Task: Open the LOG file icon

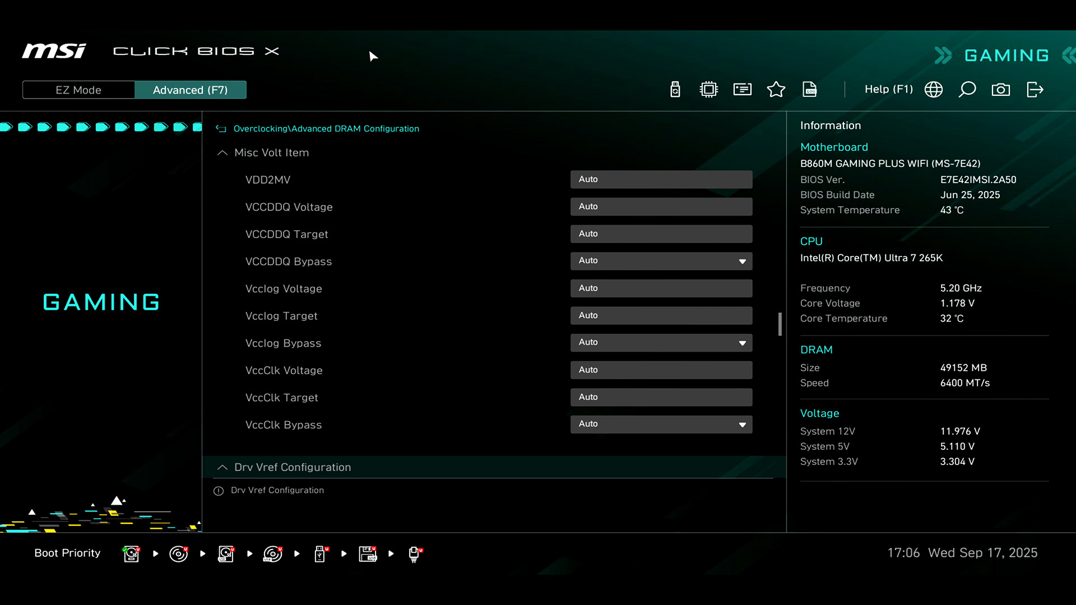Action: click(x=809, y=90)
